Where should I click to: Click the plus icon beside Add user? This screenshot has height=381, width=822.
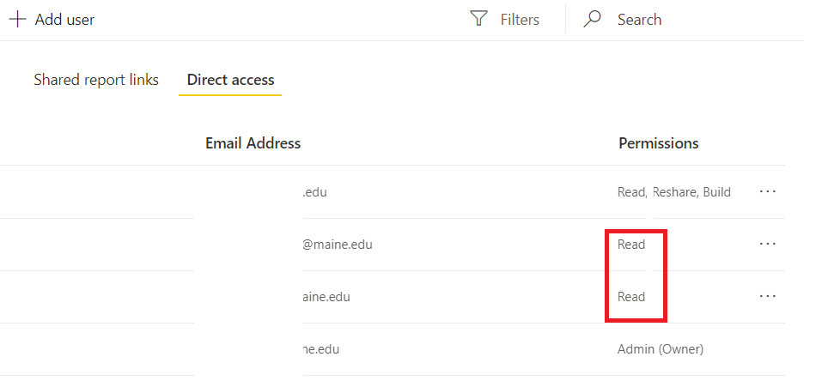point(17,20)
